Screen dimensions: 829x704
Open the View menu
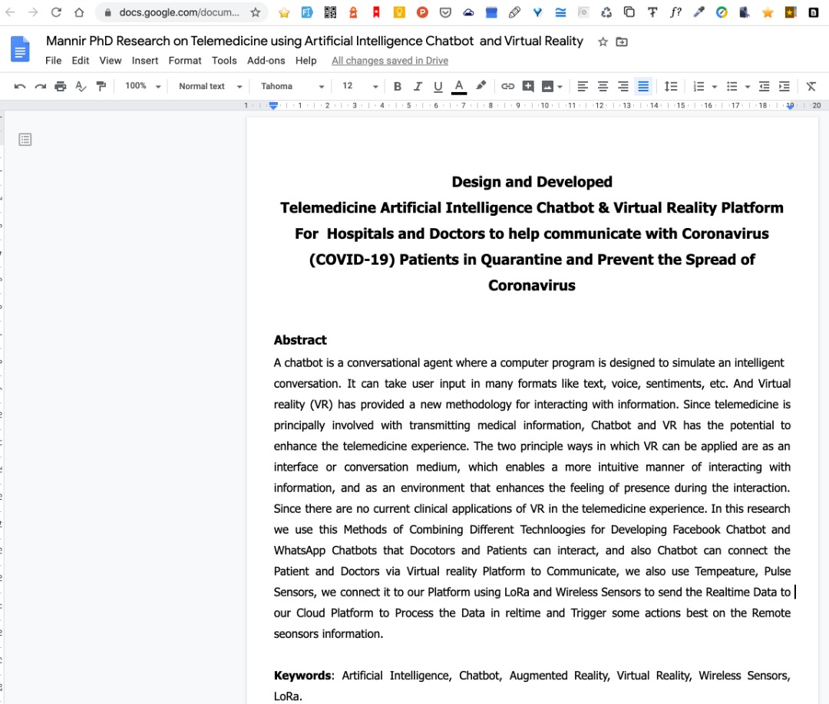[111, 61]
